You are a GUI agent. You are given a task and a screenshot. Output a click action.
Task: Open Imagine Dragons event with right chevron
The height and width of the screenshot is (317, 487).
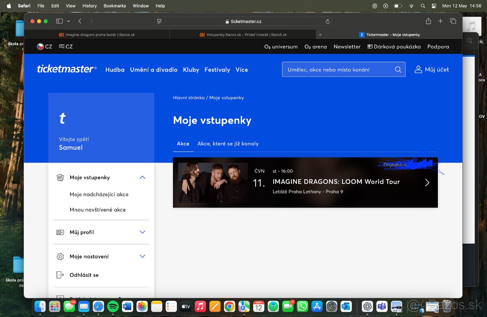pyautogui.click(x=427, y=182)
